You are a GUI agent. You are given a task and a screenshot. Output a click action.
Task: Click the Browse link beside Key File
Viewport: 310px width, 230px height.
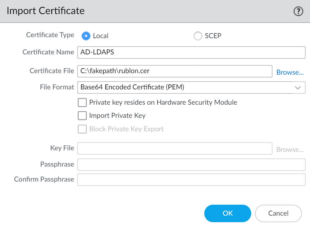click(290, 150)
